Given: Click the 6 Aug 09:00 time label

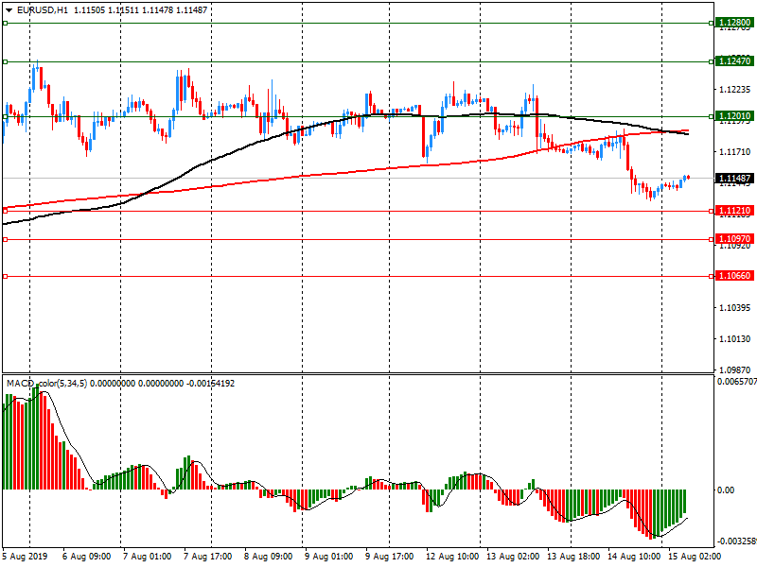Looking at the screenshot, I should coord(86,557).
